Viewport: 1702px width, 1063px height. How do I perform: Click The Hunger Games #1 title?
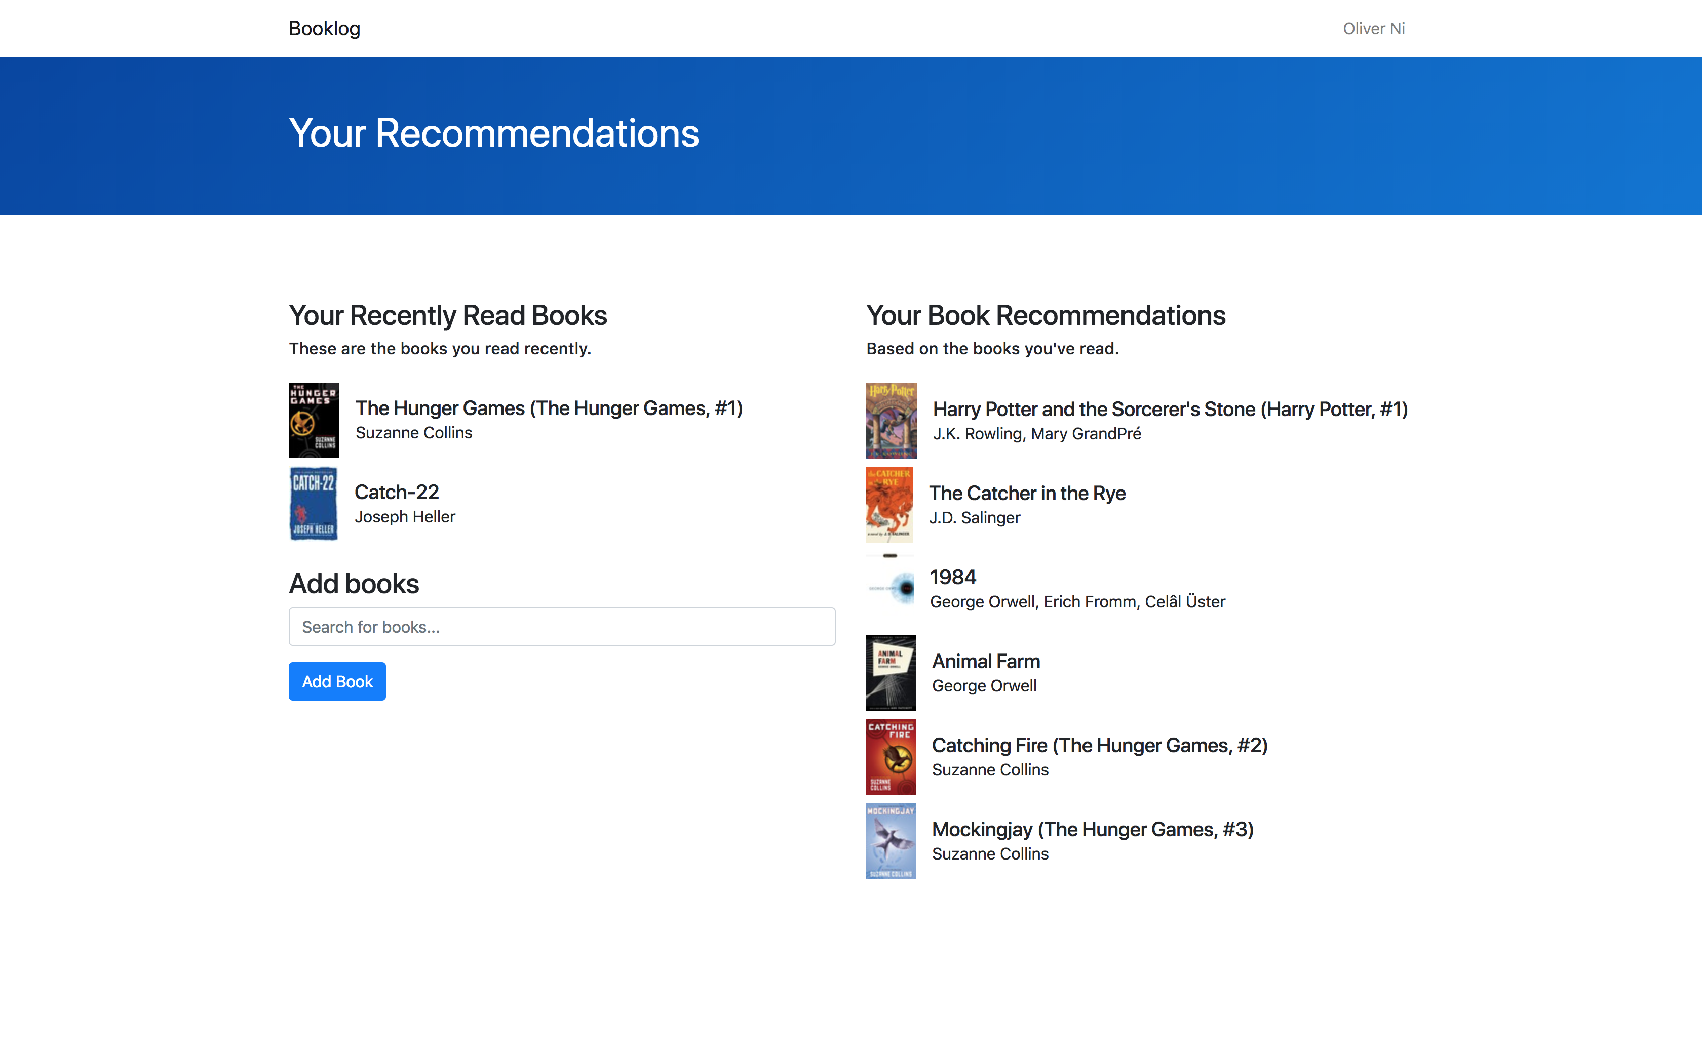pos(549,408)
